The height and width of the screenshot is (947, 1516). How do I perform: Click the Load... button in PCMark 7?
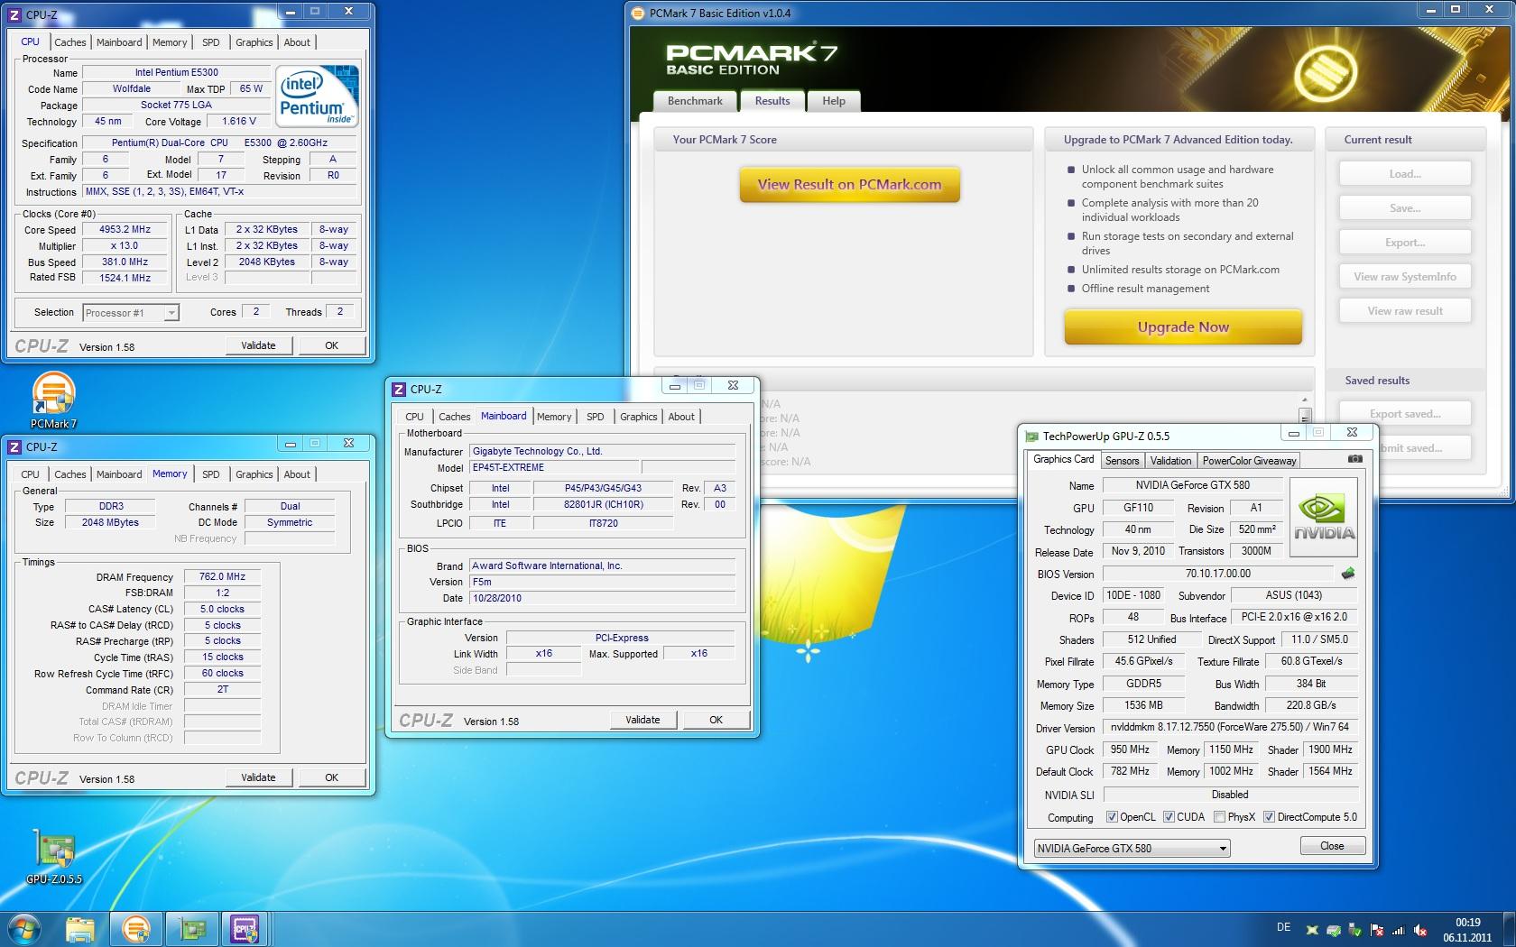[1405, 174]
